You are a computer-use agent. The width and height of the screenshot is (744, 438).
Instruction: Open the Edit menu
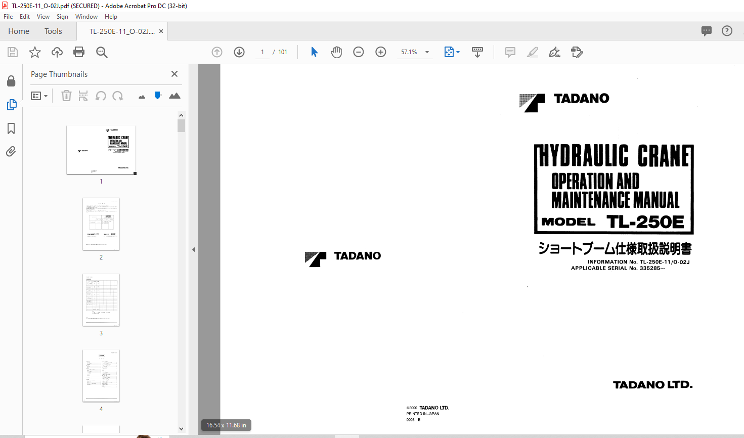click(x=25, y=17)
